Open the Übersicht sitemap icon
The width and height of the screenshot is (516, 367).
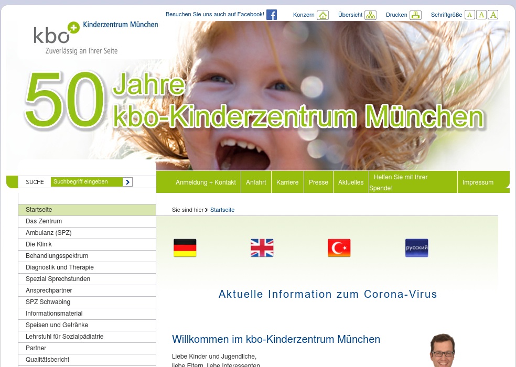pyautogui.click(x=370, y=15)
